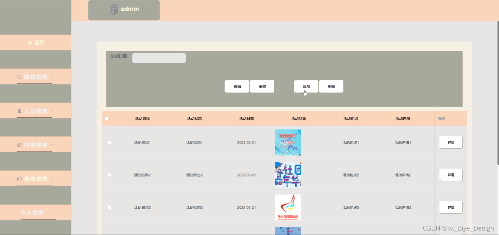Click the 添加 add button
499x235 pixels.
pyautogui.click(x=306, y=87)
